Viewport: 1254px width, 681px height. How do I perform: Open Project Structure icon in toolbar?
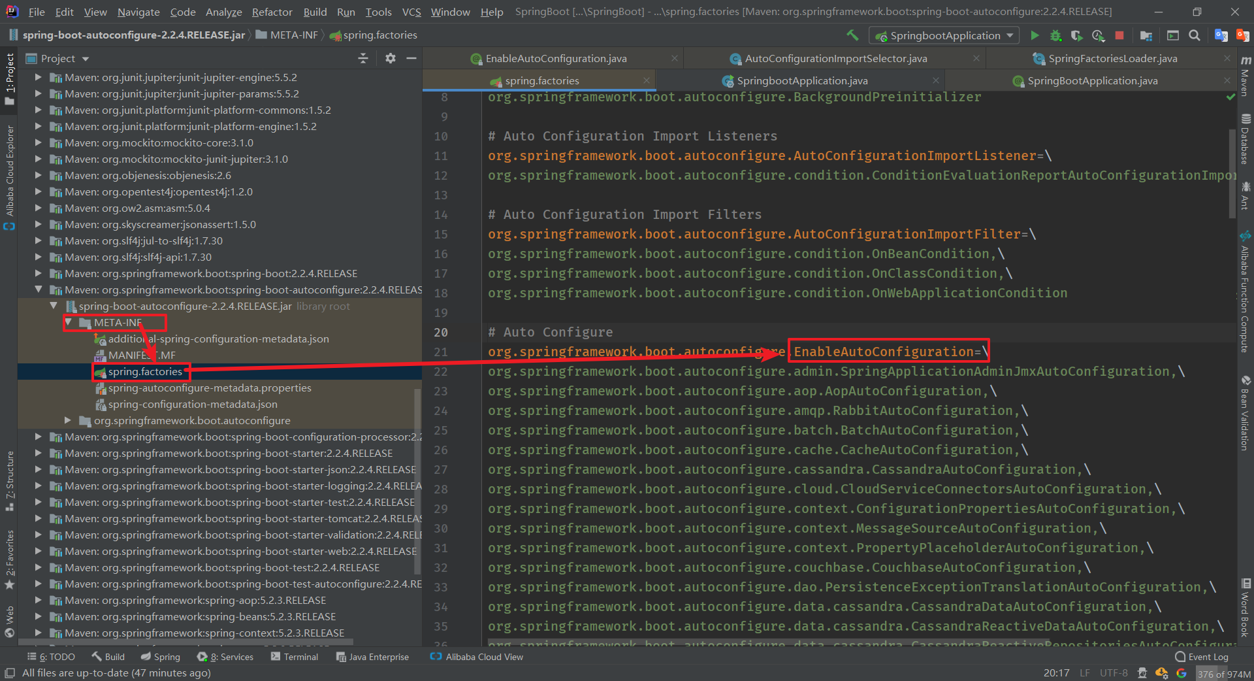pyautogui.click(x=1146, y=35)
